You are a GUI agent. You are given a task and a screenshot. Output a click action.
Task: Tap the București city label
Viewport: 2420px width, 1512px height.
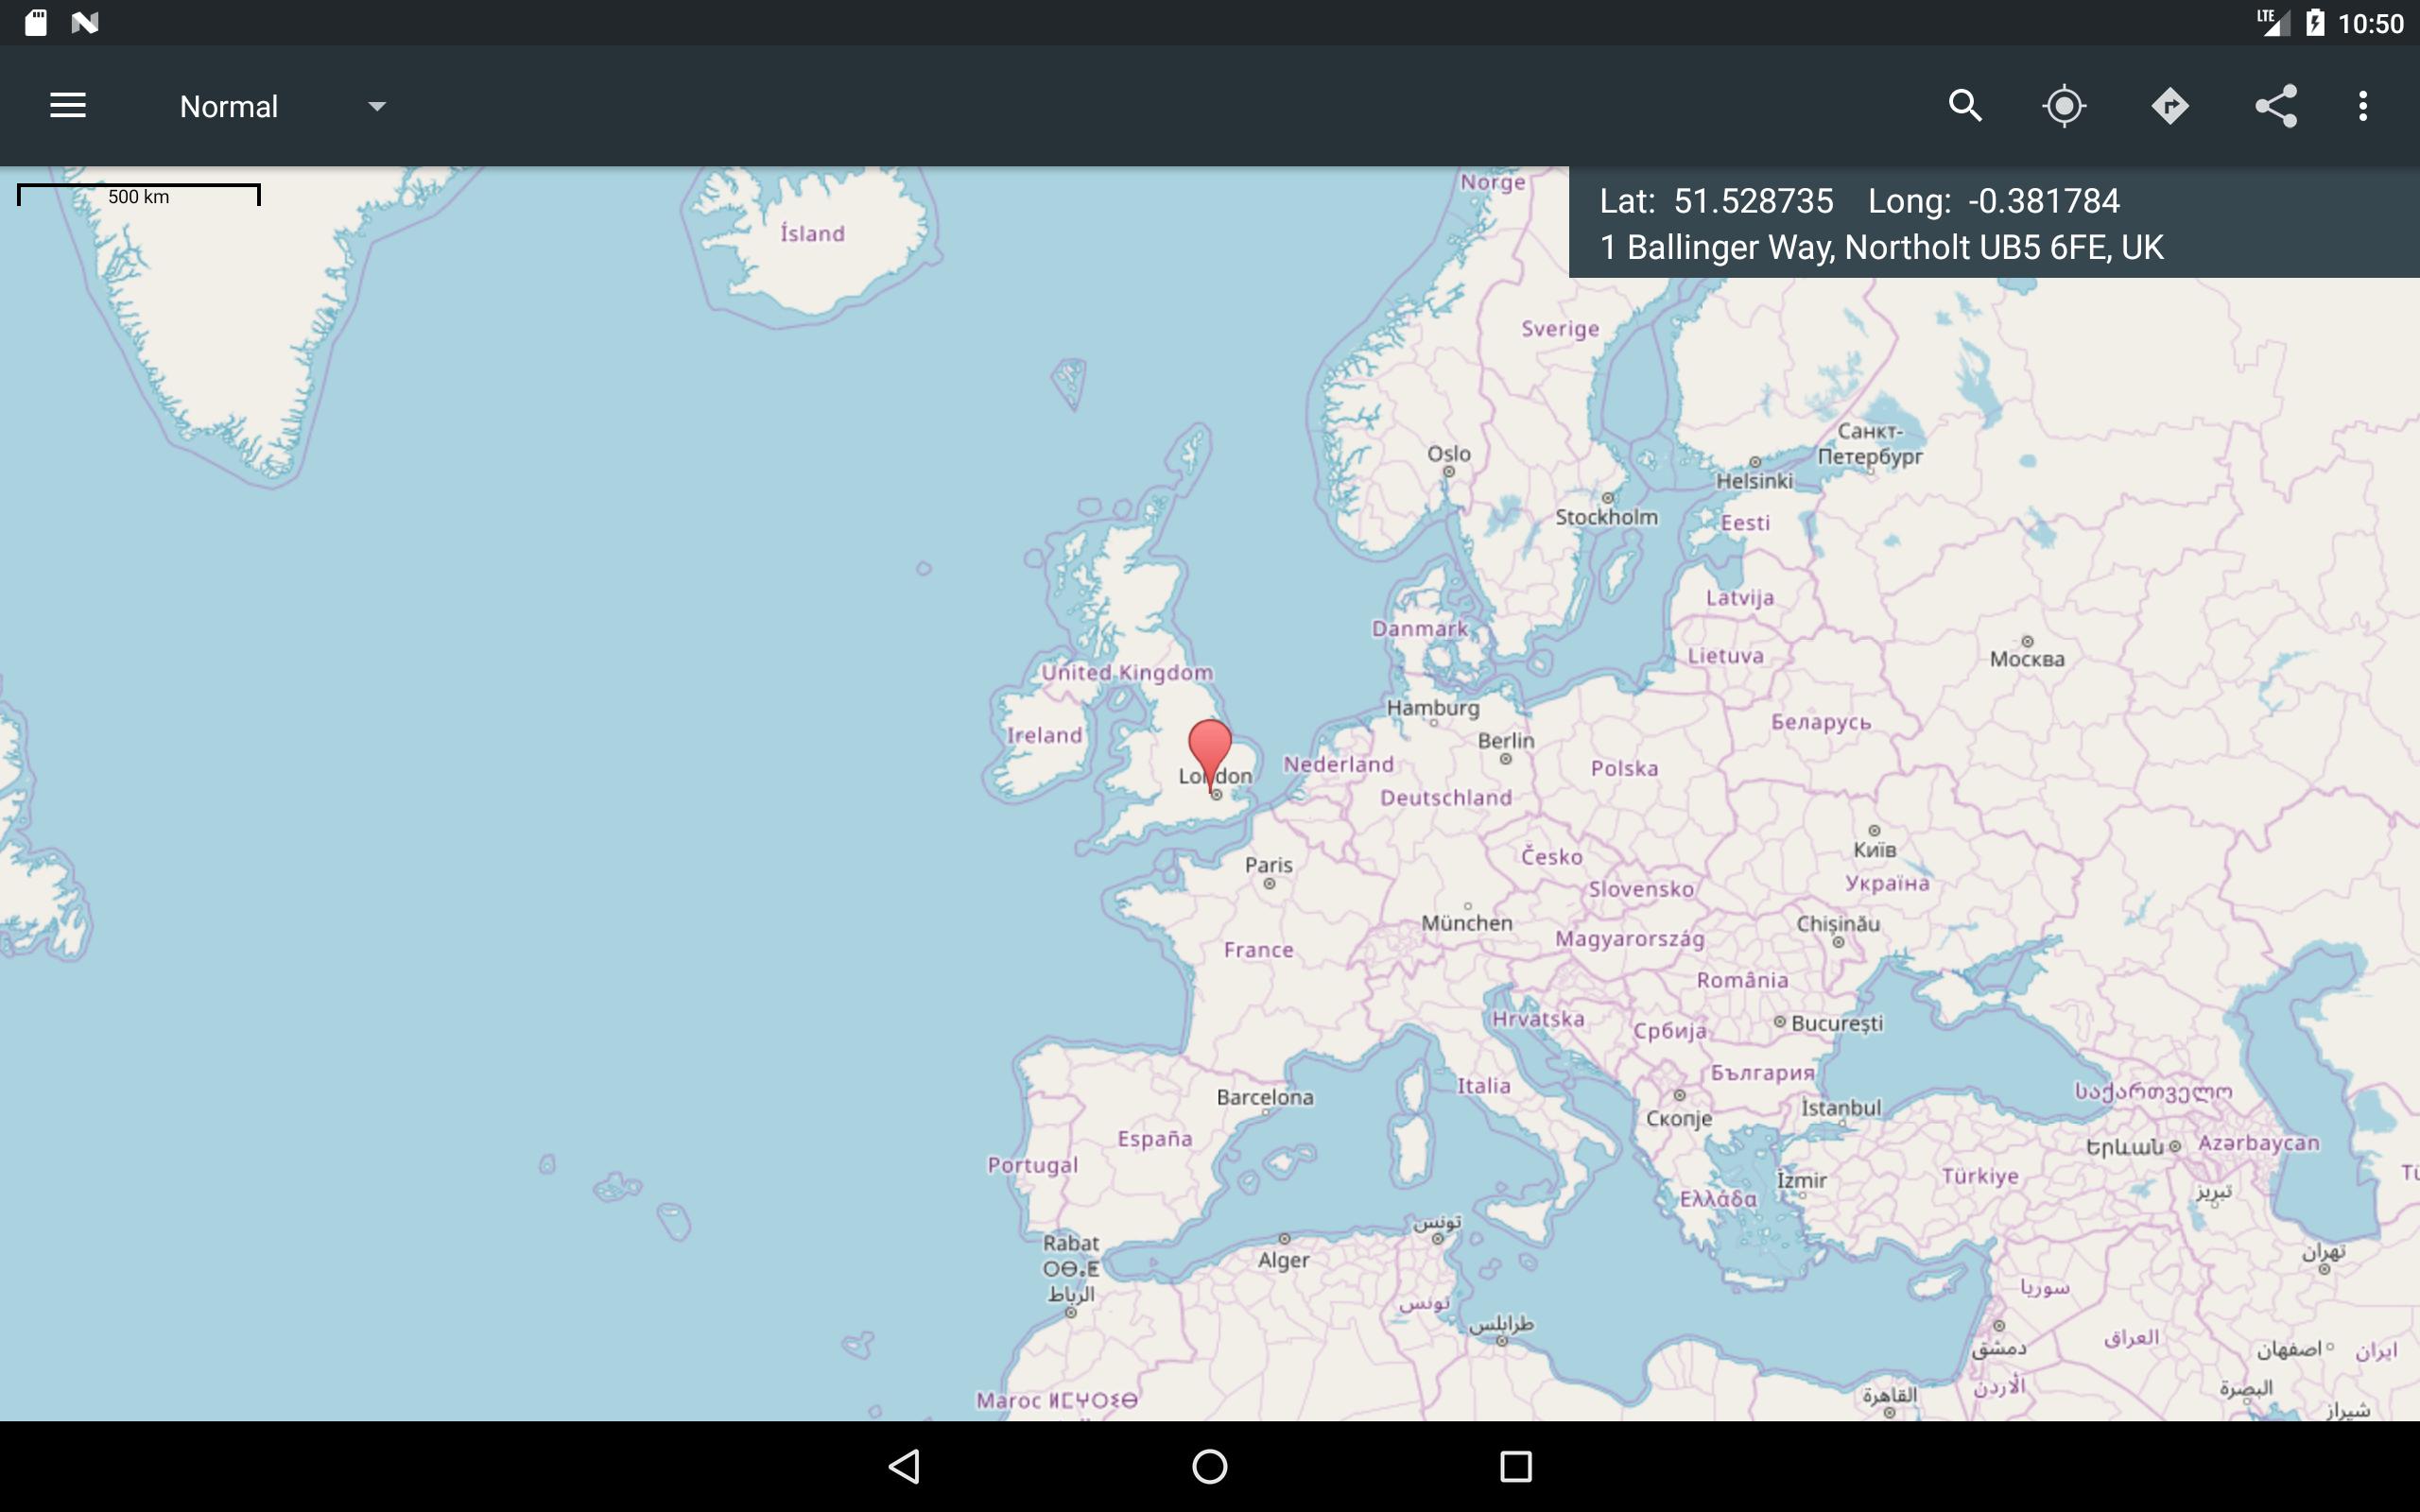1837,1023
